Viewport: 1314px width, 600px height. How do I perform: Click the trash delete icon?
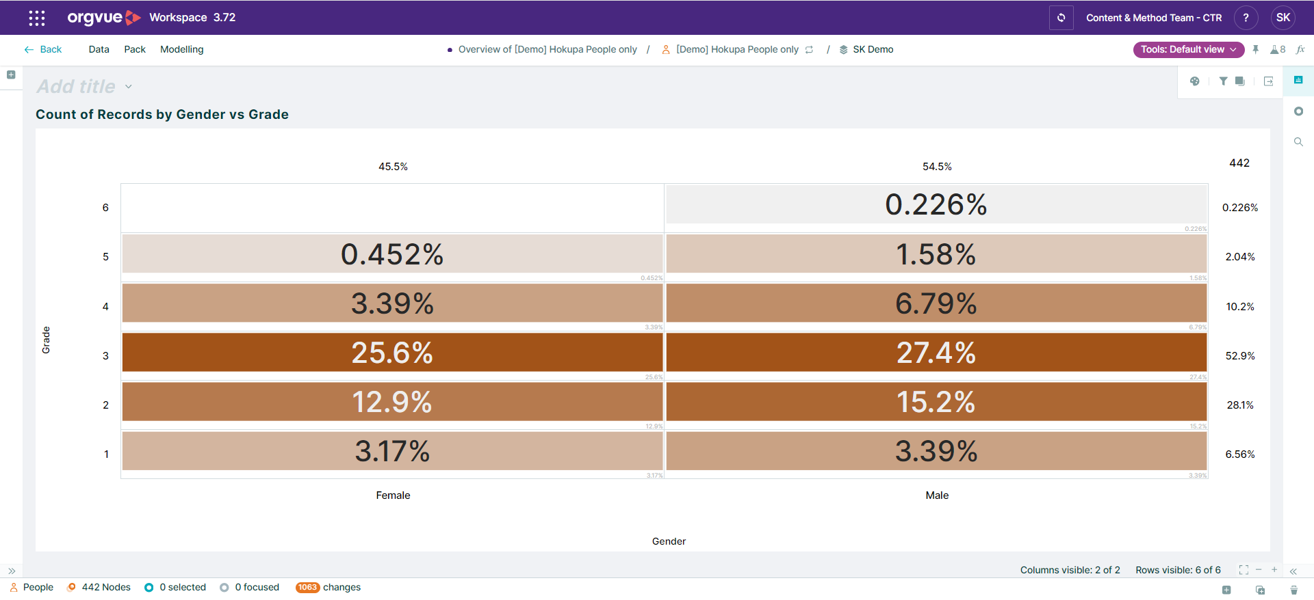pos(1293,590)
